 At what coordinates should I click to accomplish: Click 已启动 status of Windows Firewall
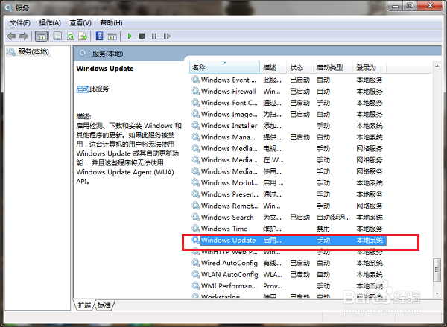(300, 91)
